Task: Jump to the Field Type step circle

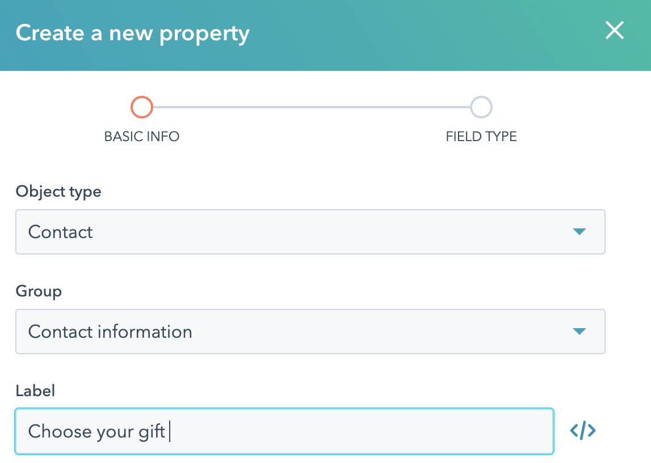Action: pyautogui.click(x=481, y=107)
